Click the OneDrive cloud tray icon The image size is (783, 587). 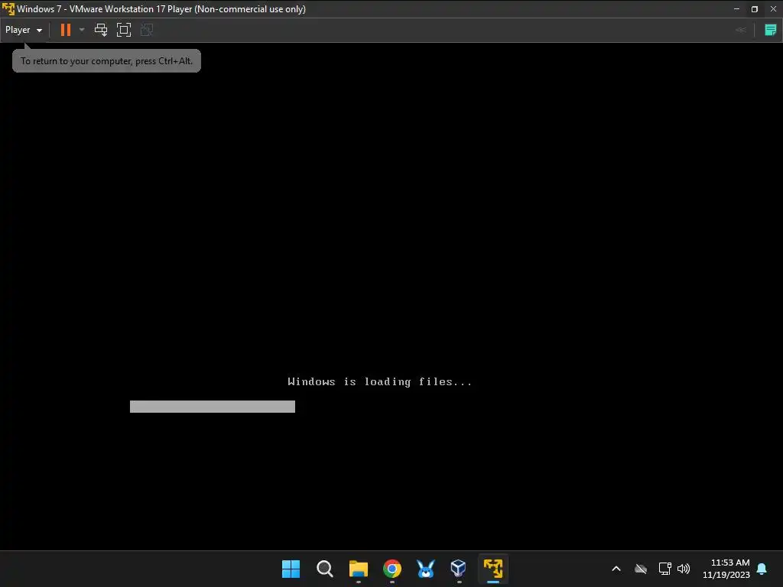click(x=641, y=569)
